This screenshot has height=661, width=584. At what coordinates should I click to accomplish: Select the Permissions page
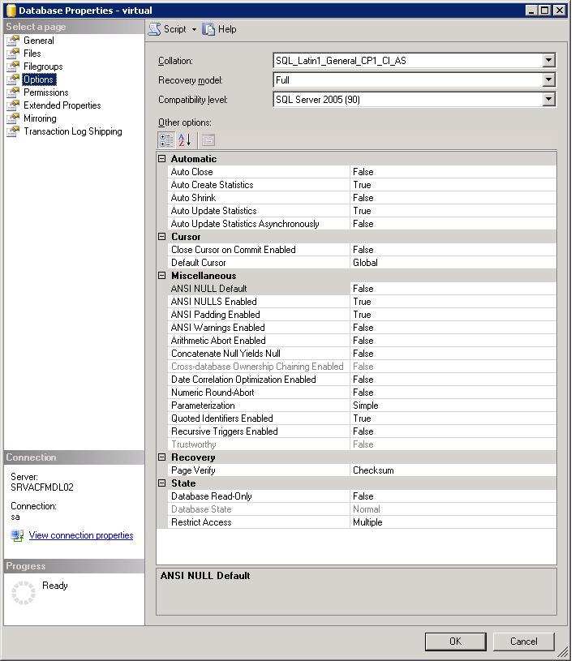[x=46, y=92]
